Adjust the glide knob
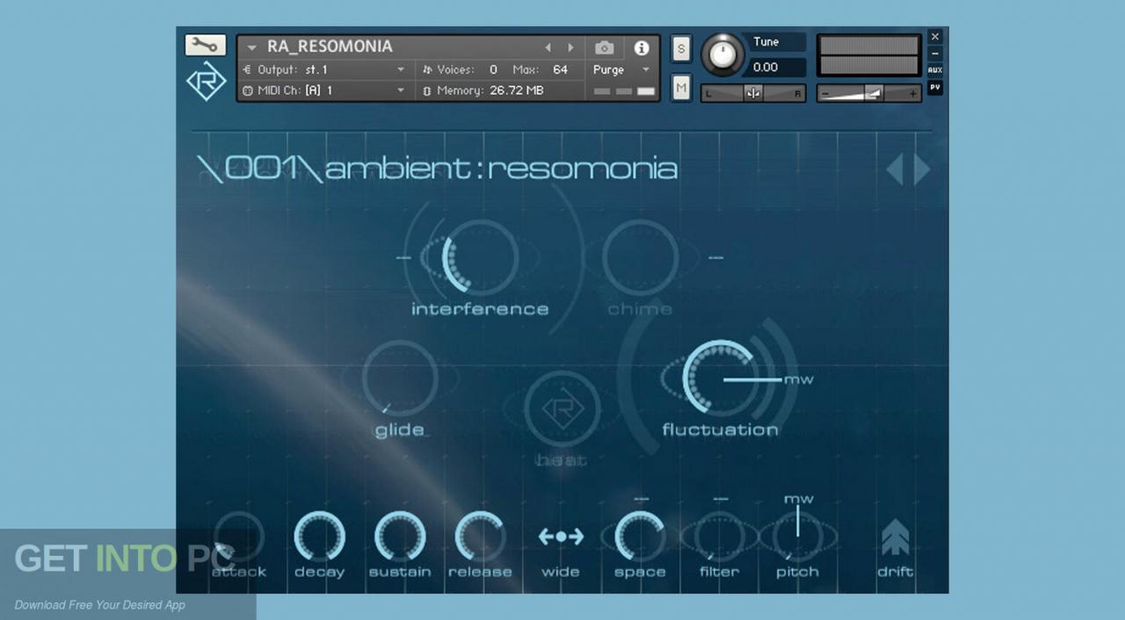The image size is (1125, 620). click(400, 378)
